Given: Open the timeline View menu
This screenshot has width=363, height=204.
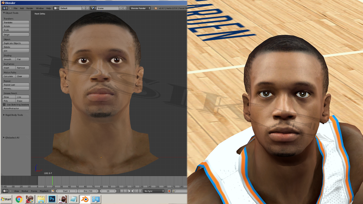Looking at the screenshot, I should [x=16, y=191].
